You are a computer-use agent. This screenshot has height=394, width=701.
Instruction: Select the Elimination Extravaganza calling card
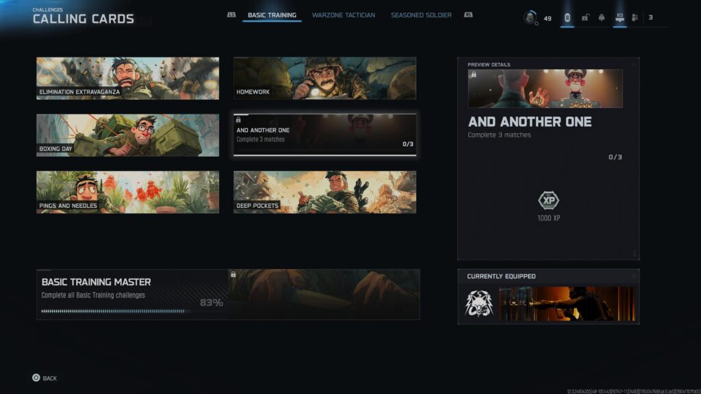coord(127,78)
